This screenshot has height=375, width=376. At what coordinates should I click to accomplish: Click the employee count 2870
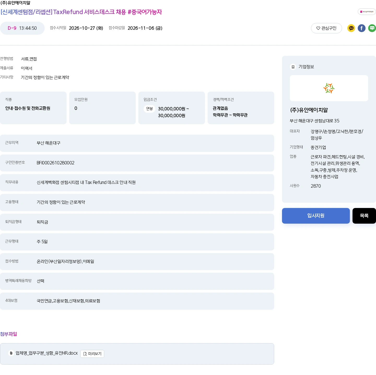[x=316, y=186]
